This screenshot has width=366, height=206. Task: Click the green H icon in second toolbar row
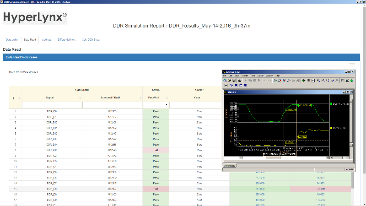pyautogui.click(x=226, y=85)
